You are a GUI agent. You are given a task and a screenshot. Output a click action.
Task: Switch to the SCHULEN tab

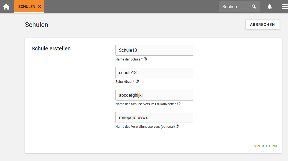[26, 7]
